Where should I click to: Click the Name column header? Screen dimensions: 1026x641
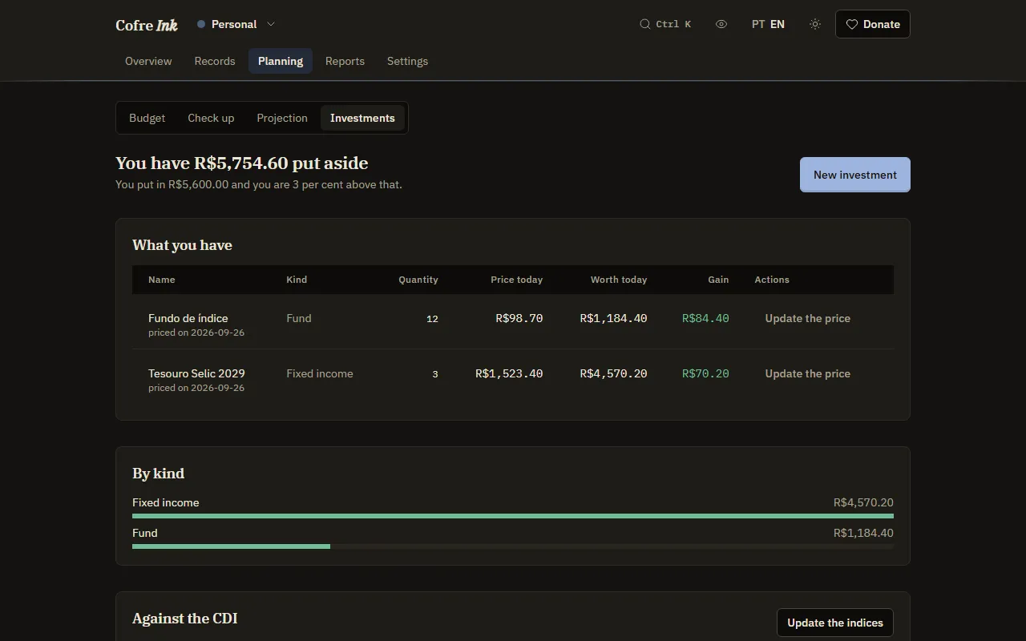click(162, 280)
